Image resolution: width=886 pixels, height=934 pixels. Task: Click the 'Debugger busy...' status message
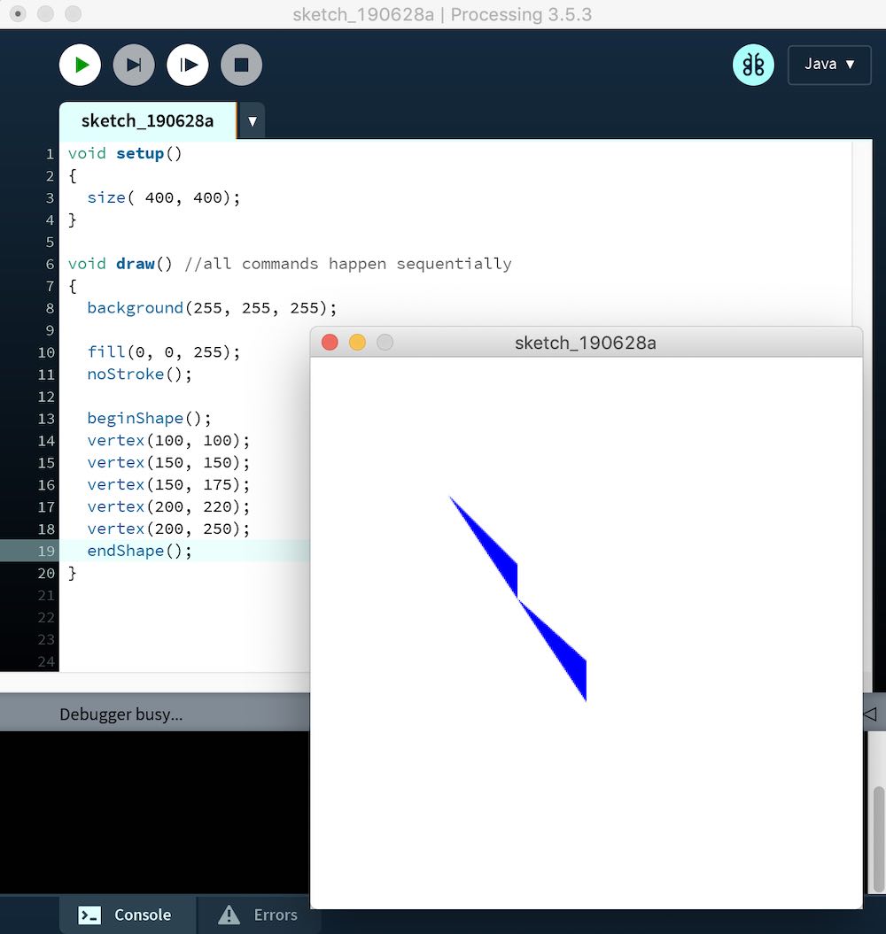[x=121, y=714]
